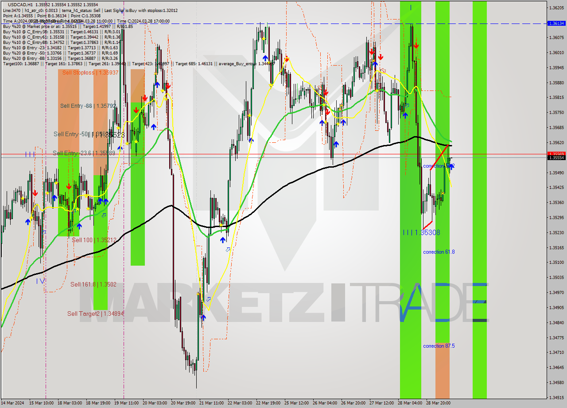
Task: Select the 'Sell 100 | 1.35212' label
Action: point(94,240)
